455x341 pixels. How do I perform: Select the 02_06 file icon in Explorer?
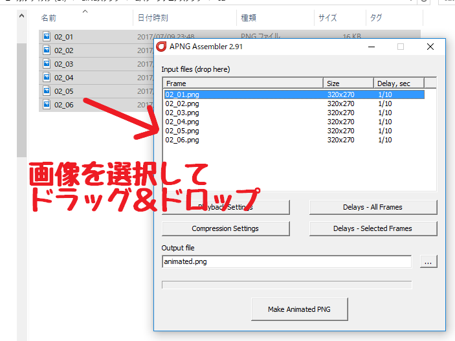point(47,104)
